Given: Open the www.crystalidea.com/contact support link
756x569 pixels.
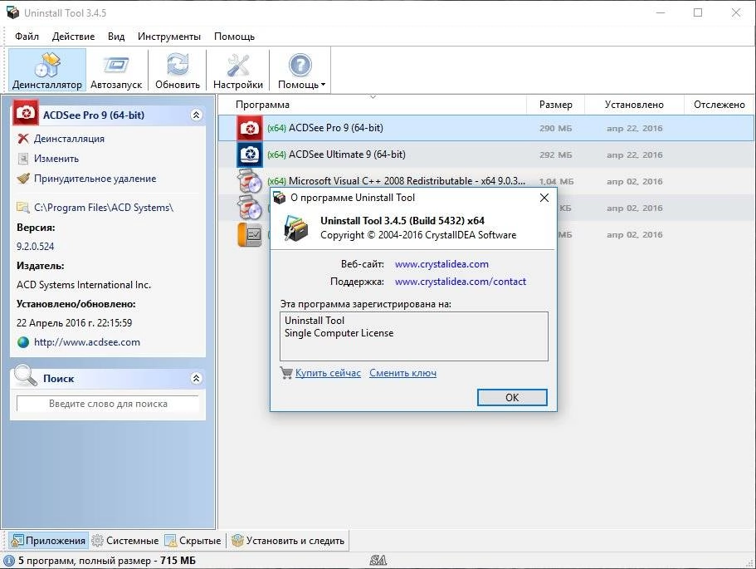Looking at the screenshot, I should tap(461, 282).
